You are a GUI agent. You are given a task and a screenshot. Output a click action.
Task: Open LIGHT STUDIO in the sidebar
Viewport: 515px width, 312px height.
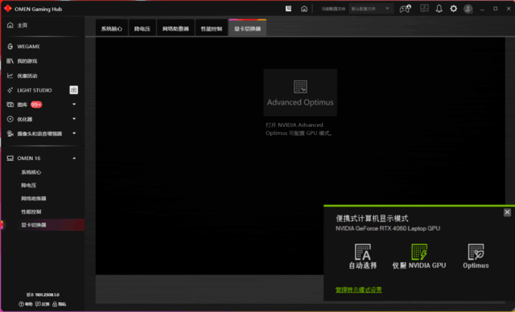[29, 90]
